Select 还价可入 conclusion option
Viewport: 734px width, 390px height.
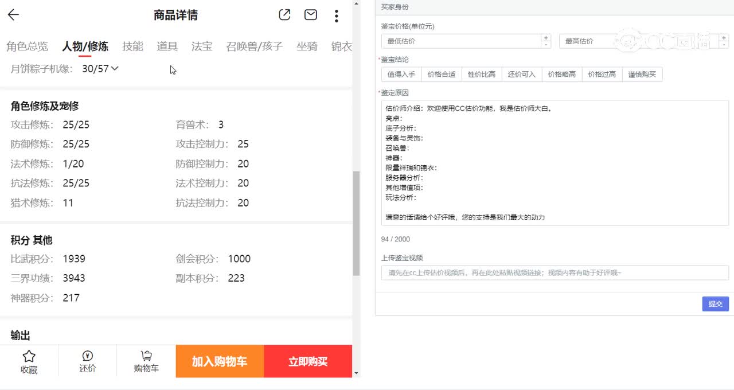pos(522,74)
